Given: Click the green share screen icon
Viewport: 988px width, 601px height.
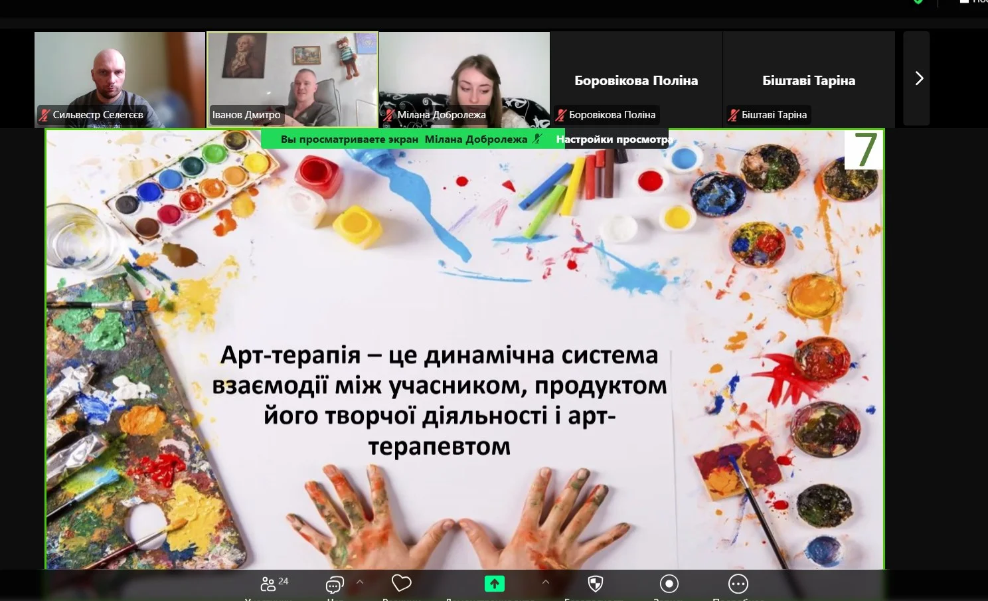Looking at the screenshot, I should tap(494, 584).
